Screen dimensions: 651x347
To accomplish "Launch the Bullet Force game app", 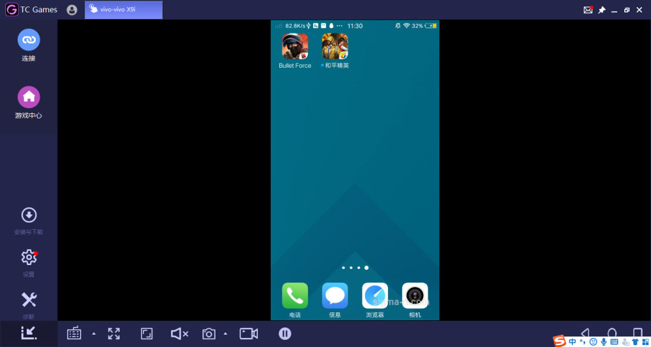I will coord(295,46).
